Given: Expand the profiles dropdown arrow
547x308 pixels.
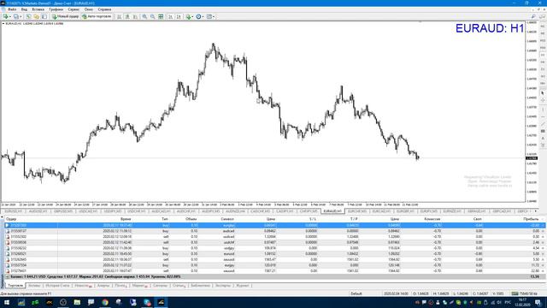Looking at the screenshot, I should [21, 16].
